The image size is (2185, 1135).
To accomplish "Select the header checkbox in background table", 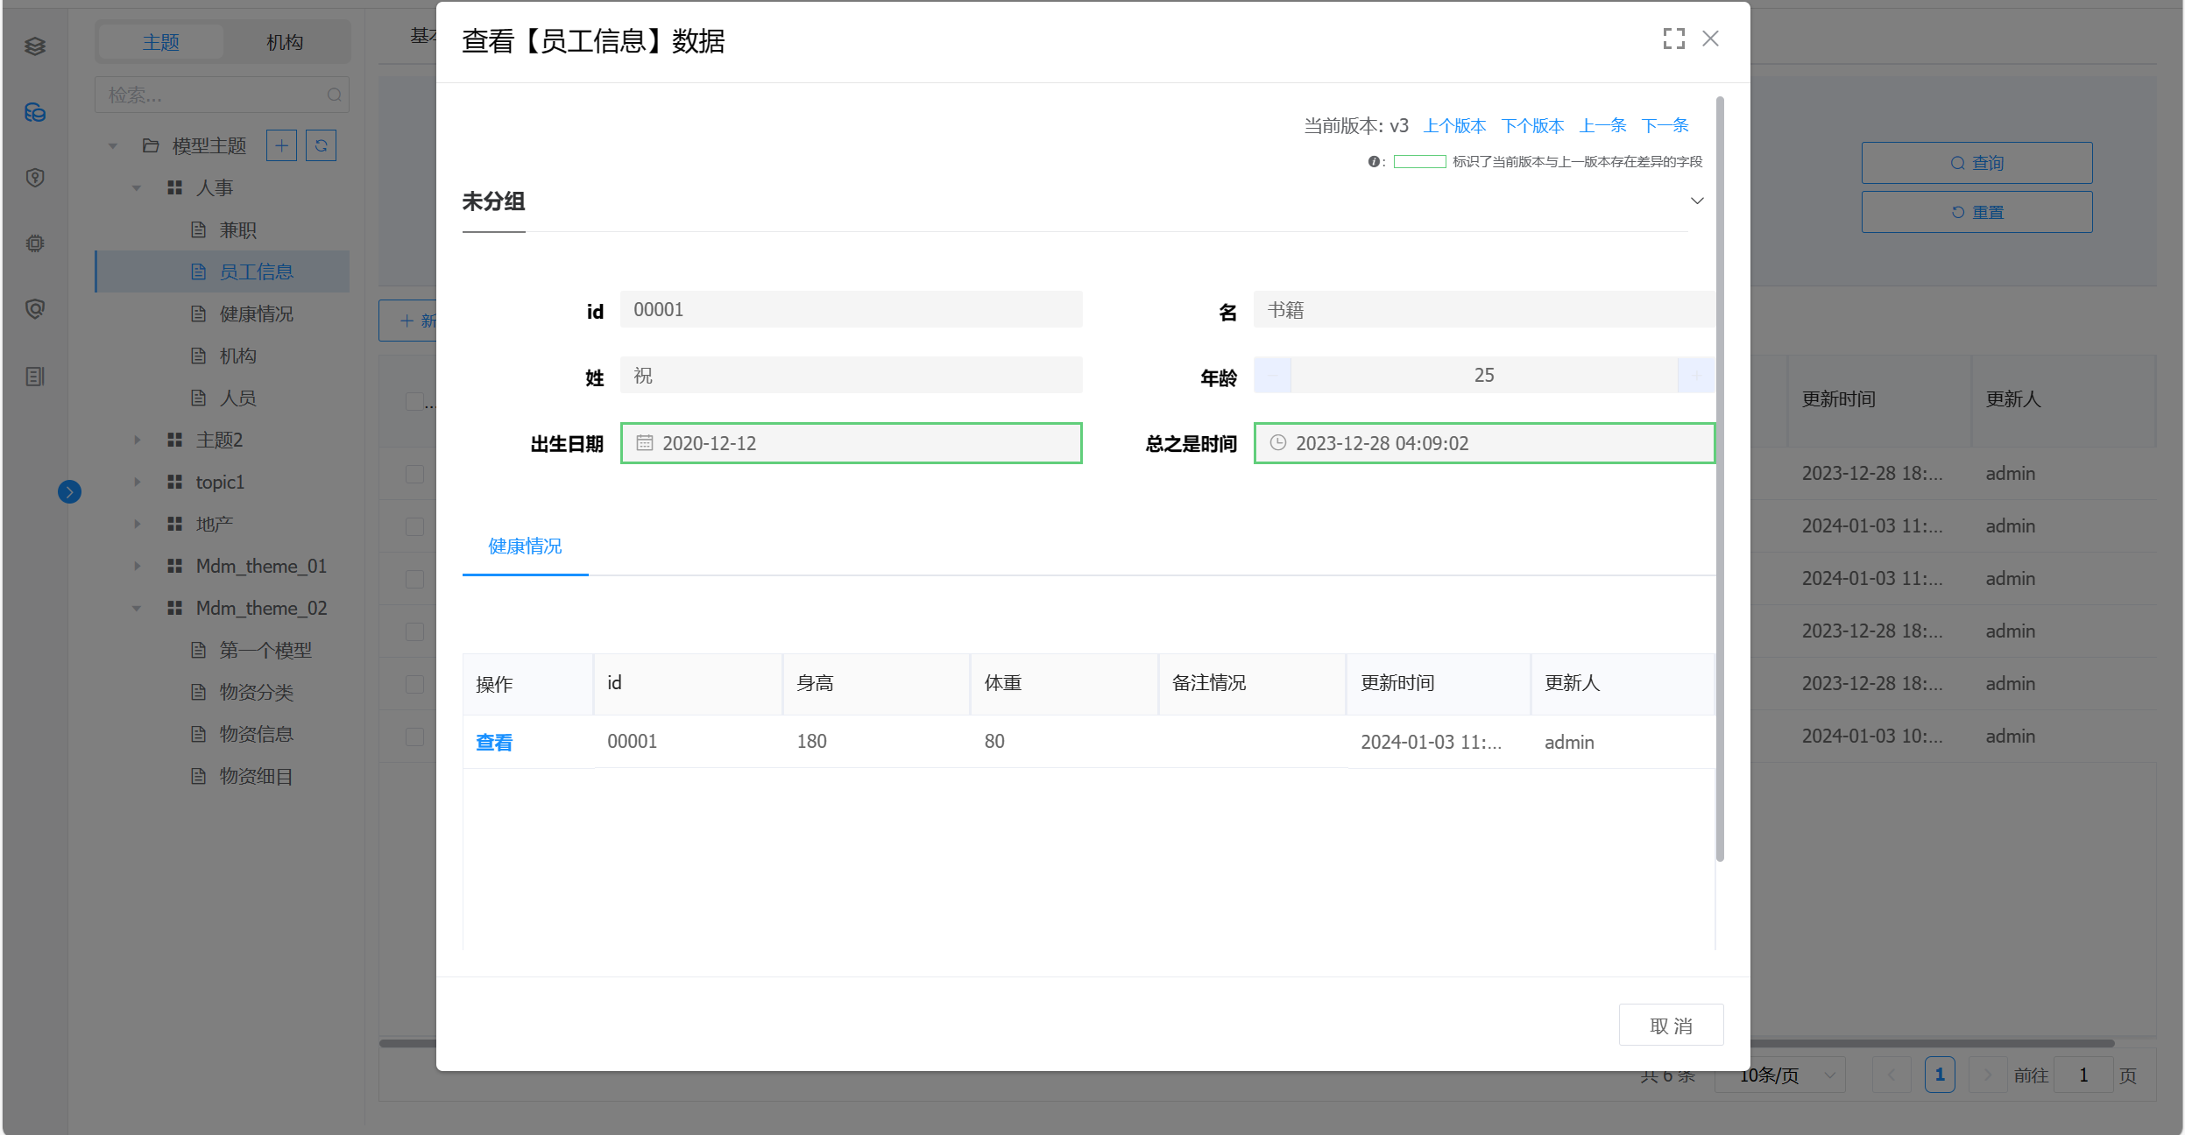I will (414, 401).
